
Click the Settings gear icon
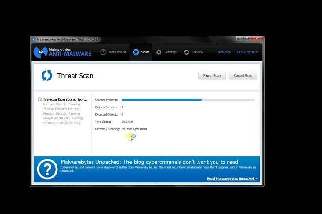(x=159, y=52)
